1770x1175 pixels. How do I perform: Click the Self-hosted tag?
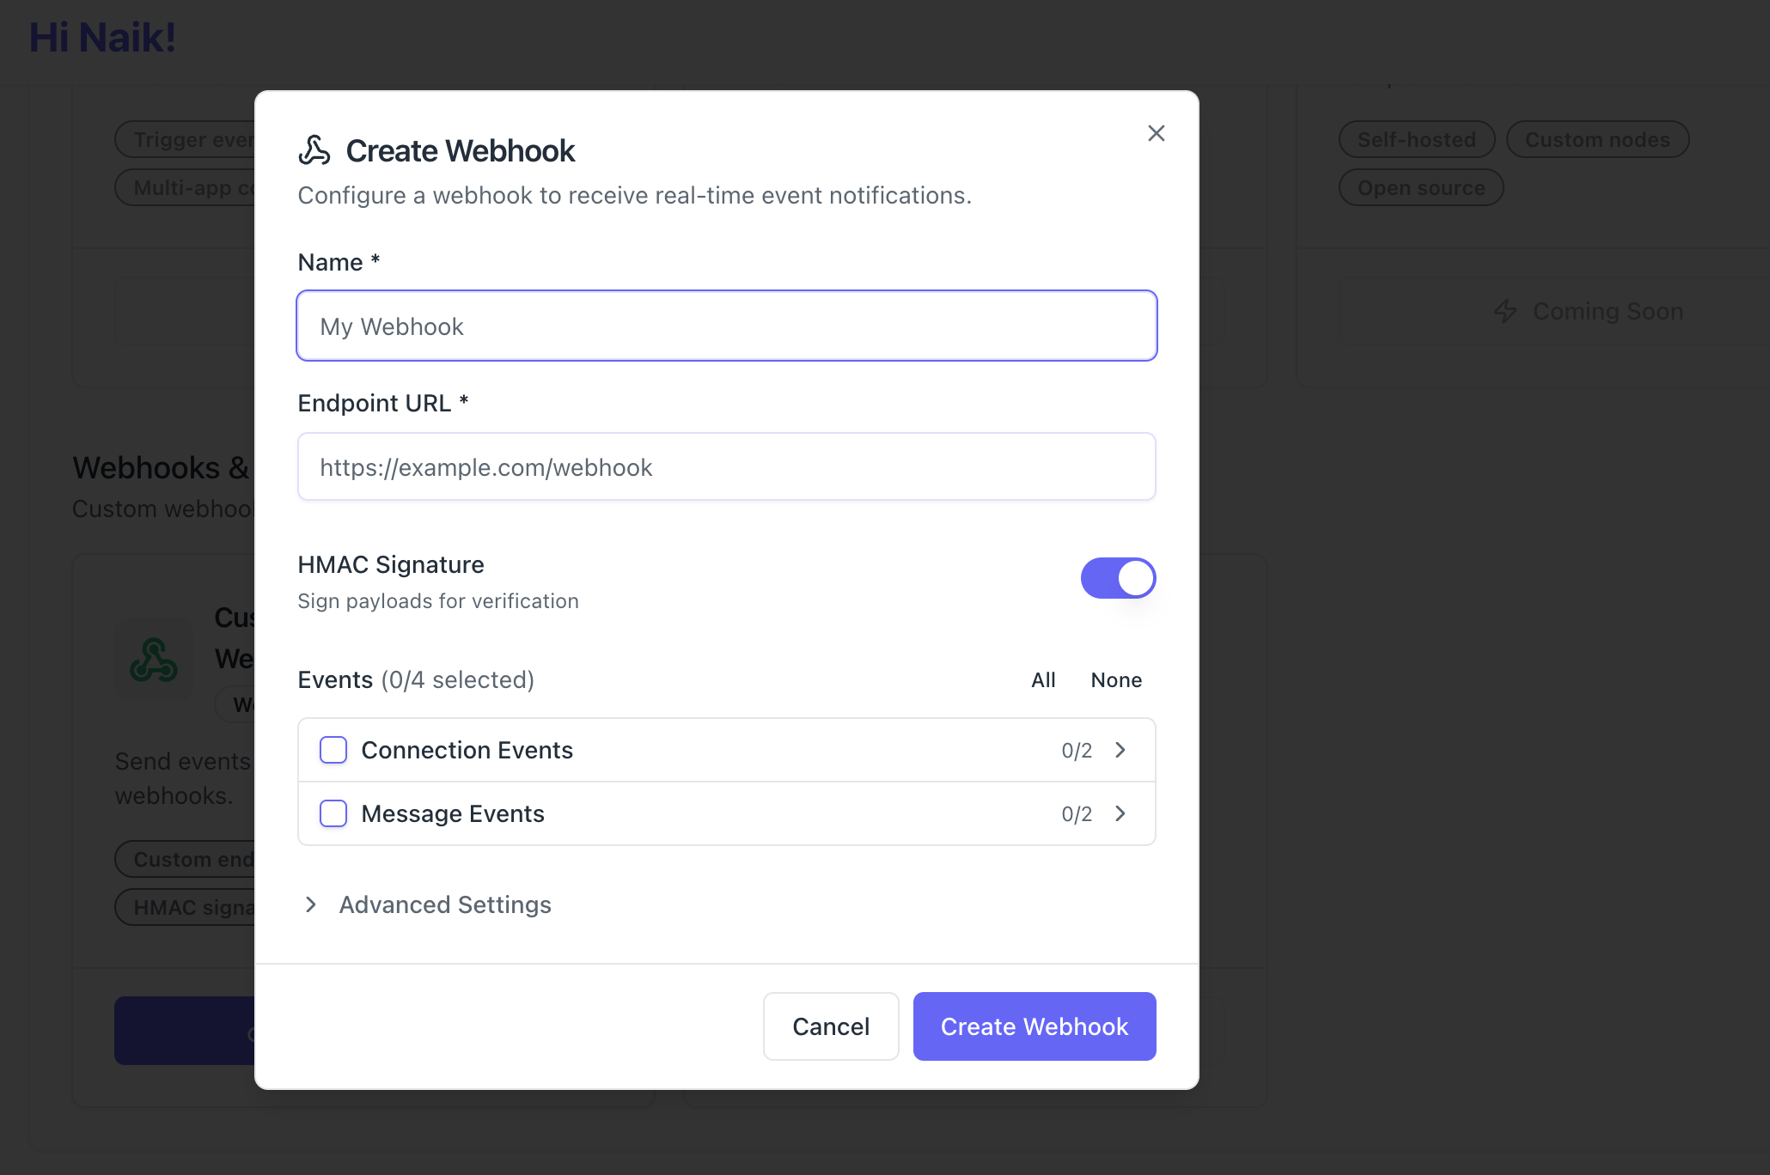pyautogui.click(x=1416, y=139)
